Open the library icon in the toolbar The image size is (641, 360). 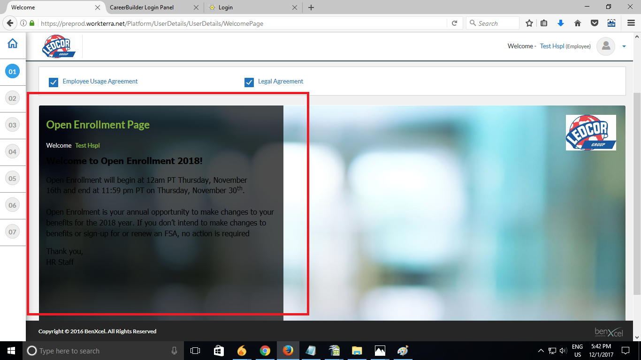pos(544,23)
